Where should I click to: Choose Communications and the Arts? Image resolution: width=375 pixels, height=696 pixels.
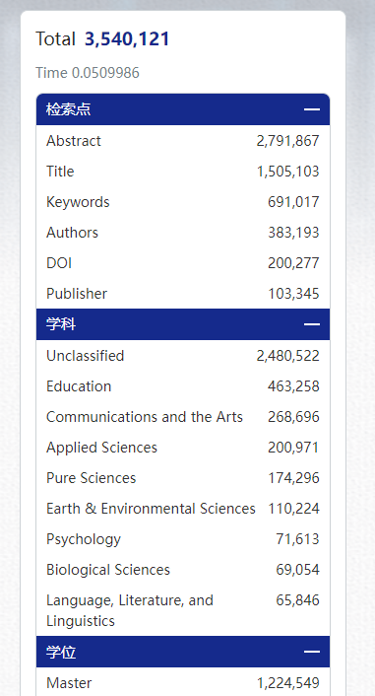coord(183,417)
